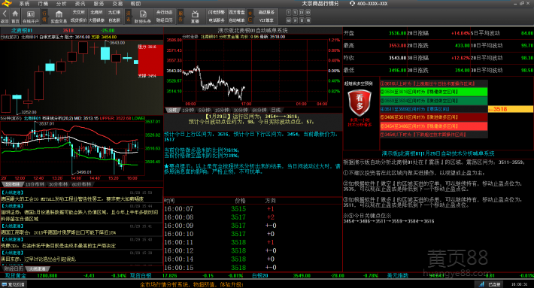This screenshot has width=534, height=288.
Task: Switch chart to 日线 period
Action: click(276, 110)
